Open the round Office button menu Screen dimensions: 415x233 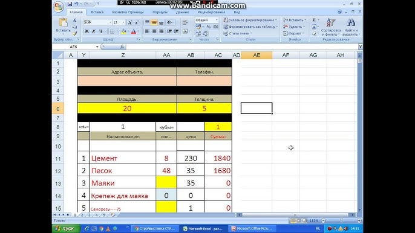coord(59,7)
